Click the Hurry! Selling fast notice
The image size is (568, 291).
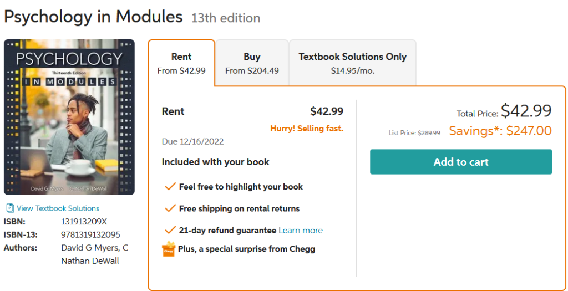pos(307,129)
